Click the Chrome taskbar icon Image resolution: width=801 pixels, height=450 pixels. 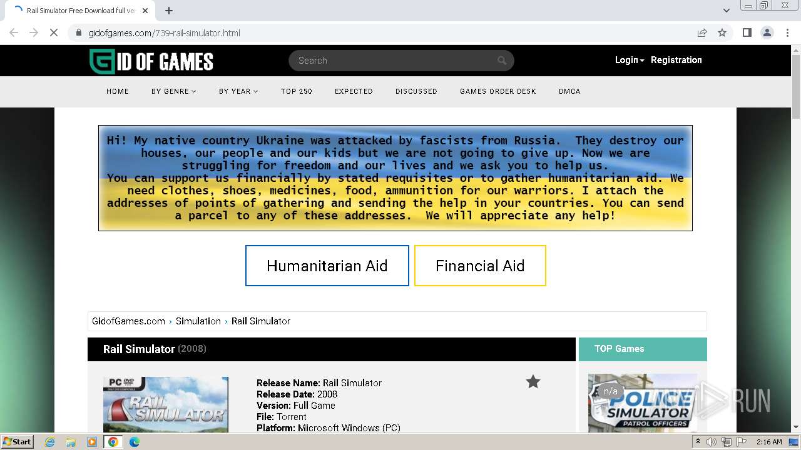pos(113,442)
